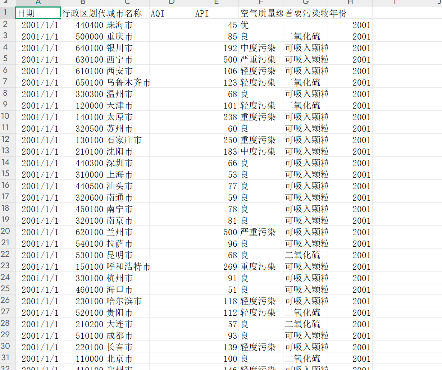
Task: Click the empty AQI cell for 北京市
Action: (x=172, y=359)
